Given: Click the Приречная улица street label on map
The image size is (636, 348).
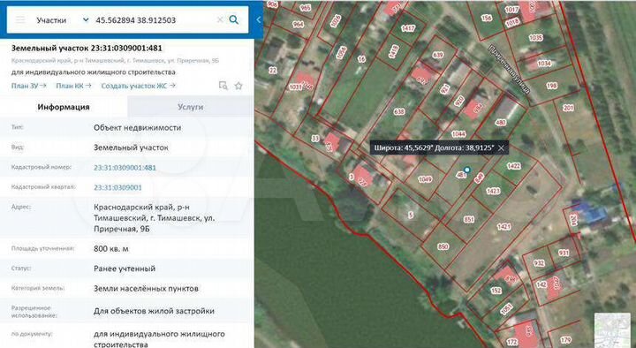Looking at the screenshot, I should point(509,69).
